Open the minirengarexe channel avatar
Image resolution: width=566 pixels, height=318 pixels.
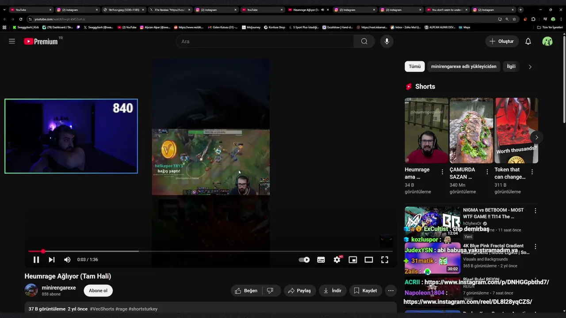coord(31,290)
